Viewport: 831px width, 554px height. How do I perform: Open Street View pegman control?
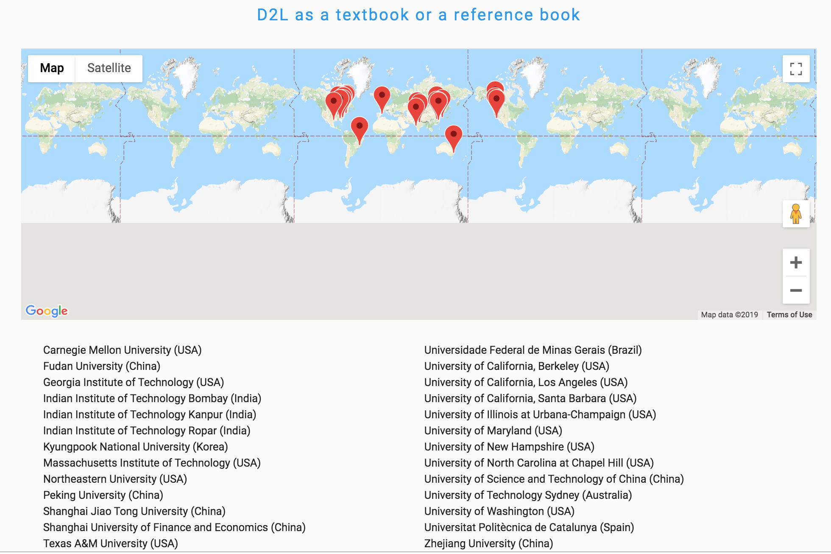click(796, 214)
